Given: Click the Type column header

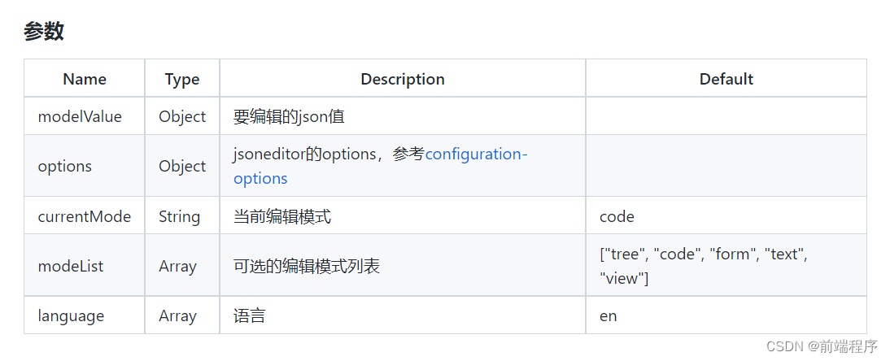Looking at the screenshot, I should coord(182,79).
